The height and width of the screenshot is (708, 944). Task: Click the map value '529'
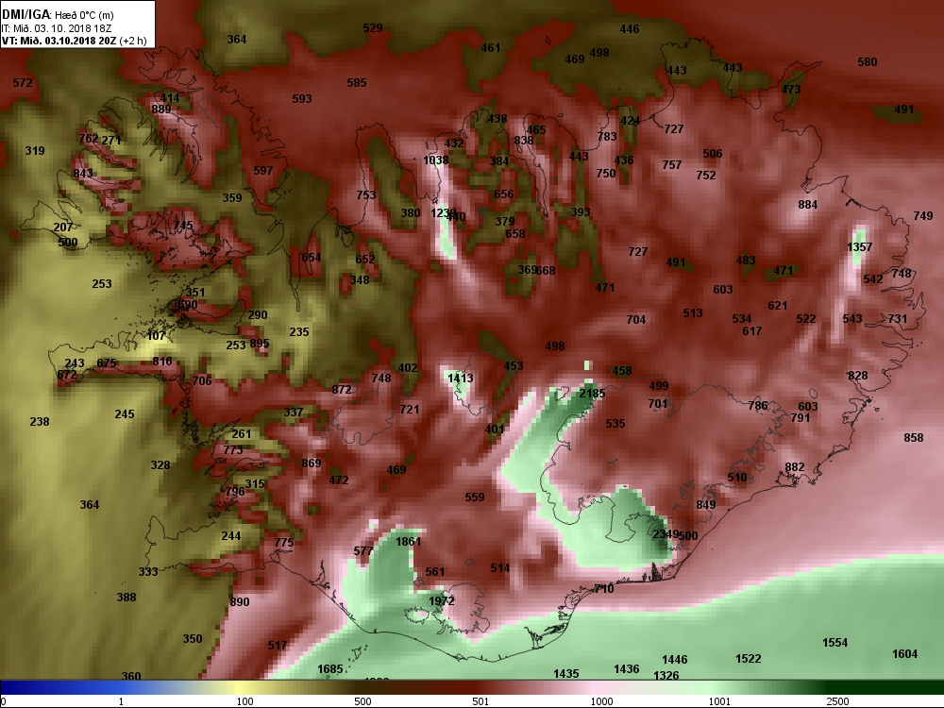[373, 28]
